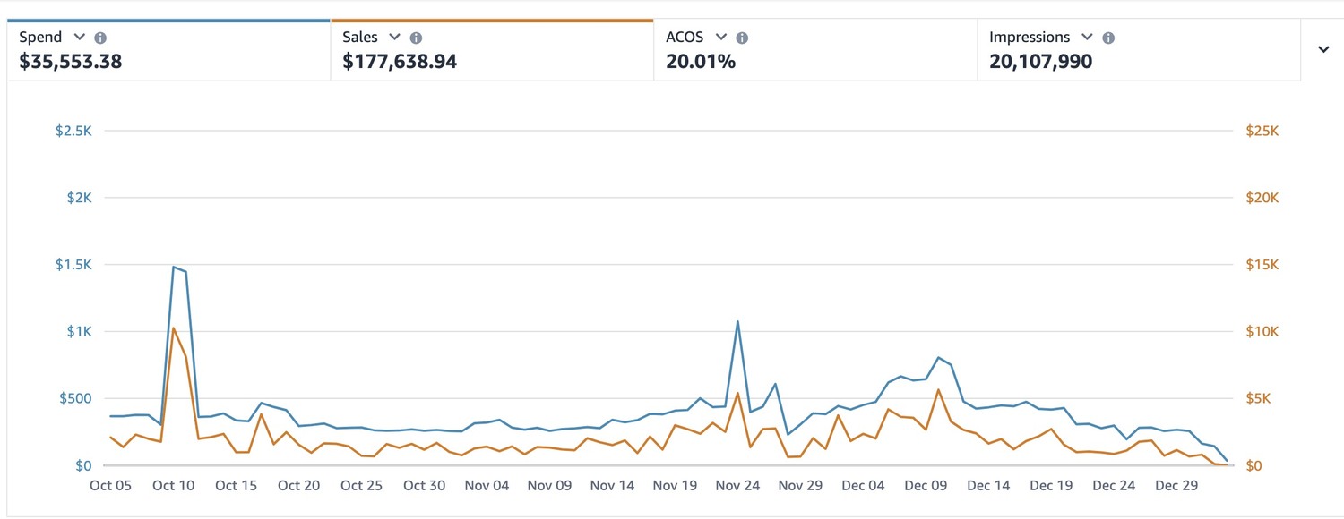This screenshot has height=519, width=1344.
Task: Click the Nov 19 date axis label
Action: (676, 486)
